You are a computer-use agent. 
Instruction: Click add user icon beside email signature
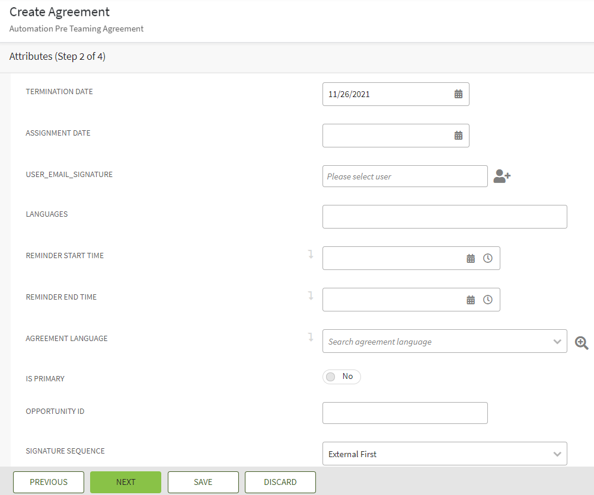(x=502, y=176)
